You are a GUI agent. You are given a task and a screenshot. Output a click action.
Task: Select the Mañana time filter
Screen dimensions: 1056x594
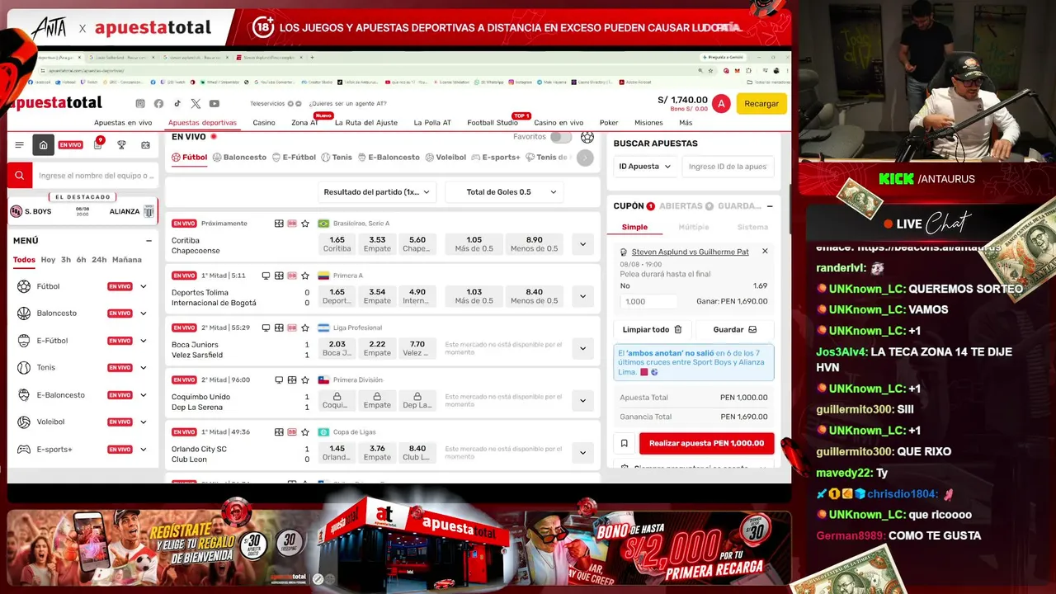coord(127,260)
